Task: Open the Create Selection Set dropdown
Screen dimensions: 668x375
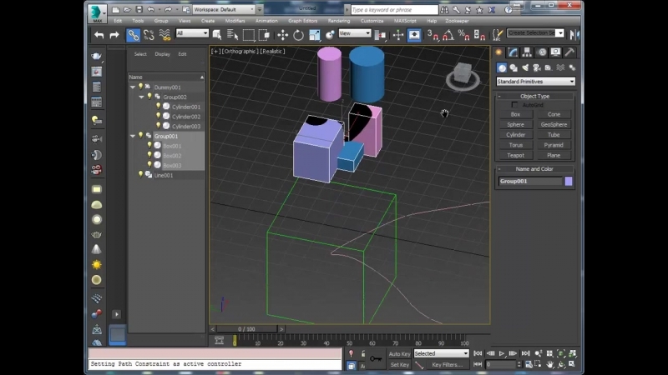Action: point(535,33)
